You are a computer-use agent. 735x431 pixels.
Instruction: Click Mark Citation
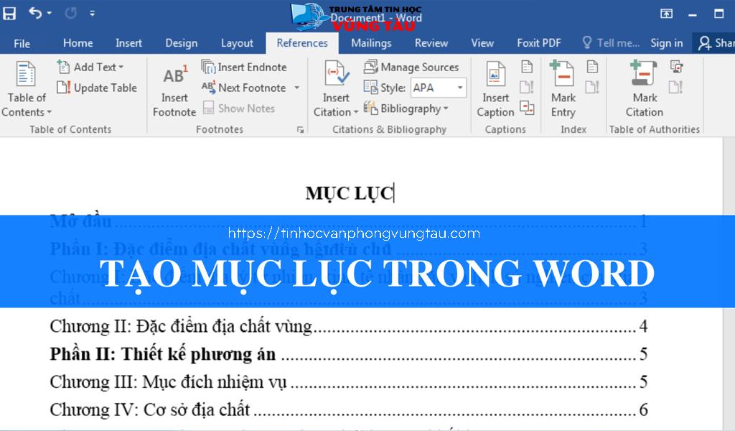(x=645, y=90)
